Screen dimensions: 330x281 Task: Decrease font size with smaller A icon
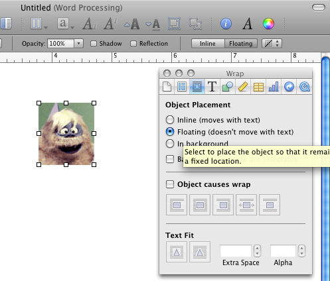coord(153,24)
